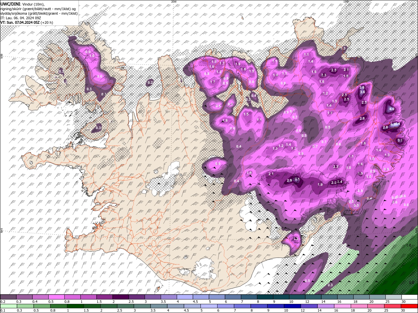Click the 2.4 precipitation value on the map
Image resolution: width=418 pixels, height=313 pixels.
[x=340, y=182]
